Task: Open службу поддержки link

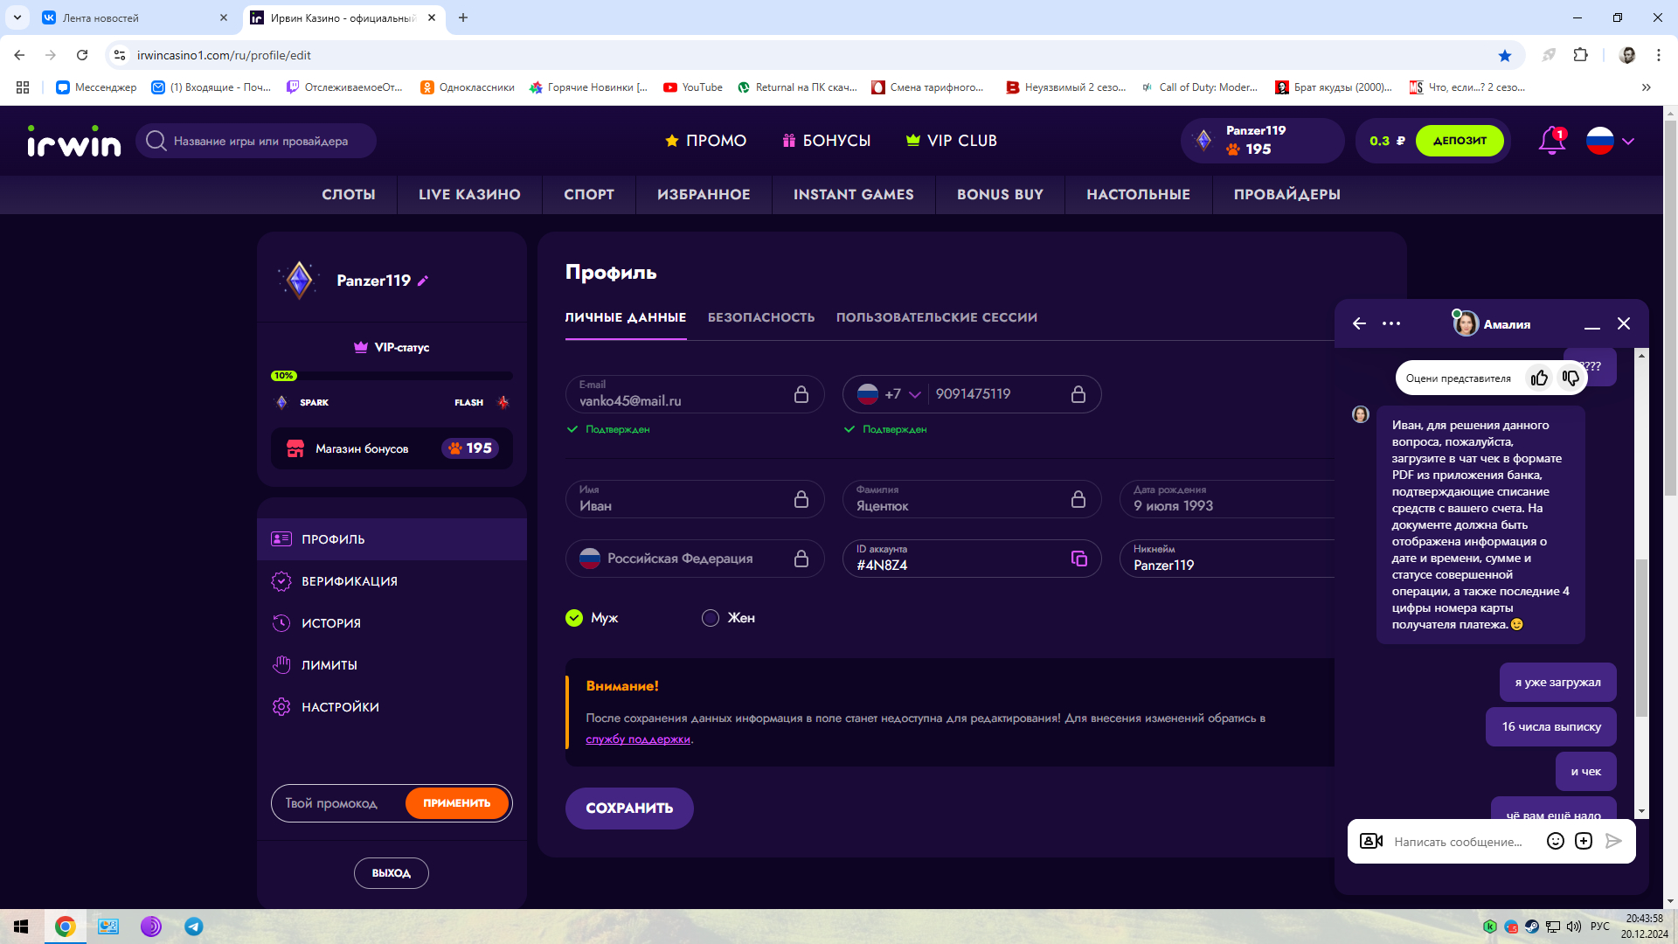Action: (638, 739)
